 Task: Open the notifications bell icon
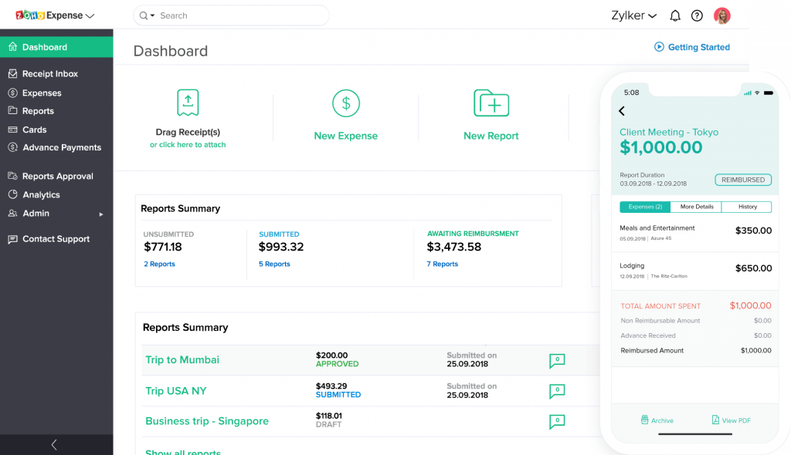coord(675,16)
